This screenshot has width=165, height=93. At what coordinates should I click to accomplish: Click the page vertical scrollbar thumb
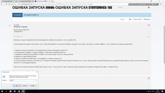[x=164, y=45]
